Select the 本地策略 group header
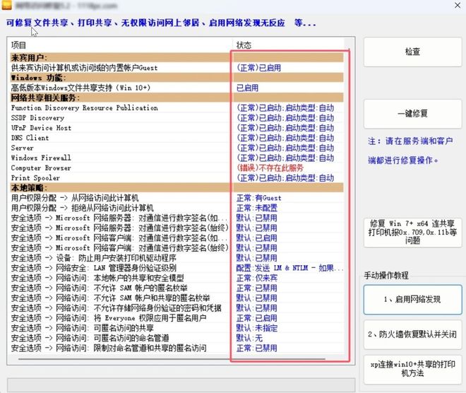The image size is (466, 393). pyautogui.click(x=177, y=188)
